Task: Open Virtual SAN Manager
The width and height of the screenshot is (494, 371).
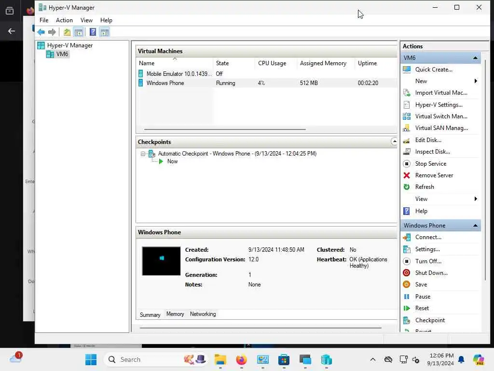Action: 441,128
